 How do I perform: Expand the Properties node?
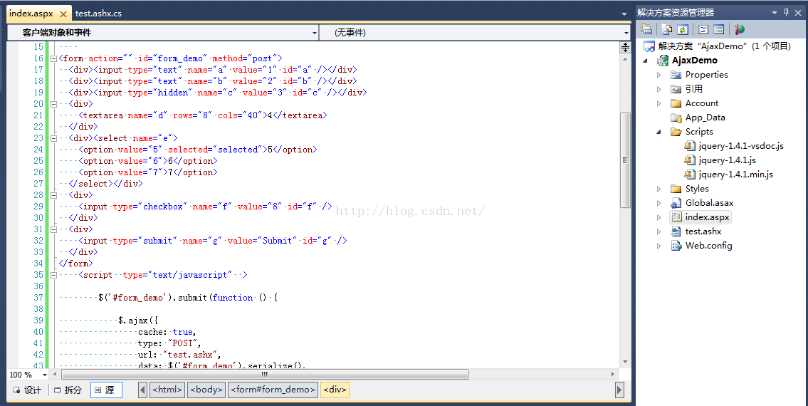(x=659, y=75)
